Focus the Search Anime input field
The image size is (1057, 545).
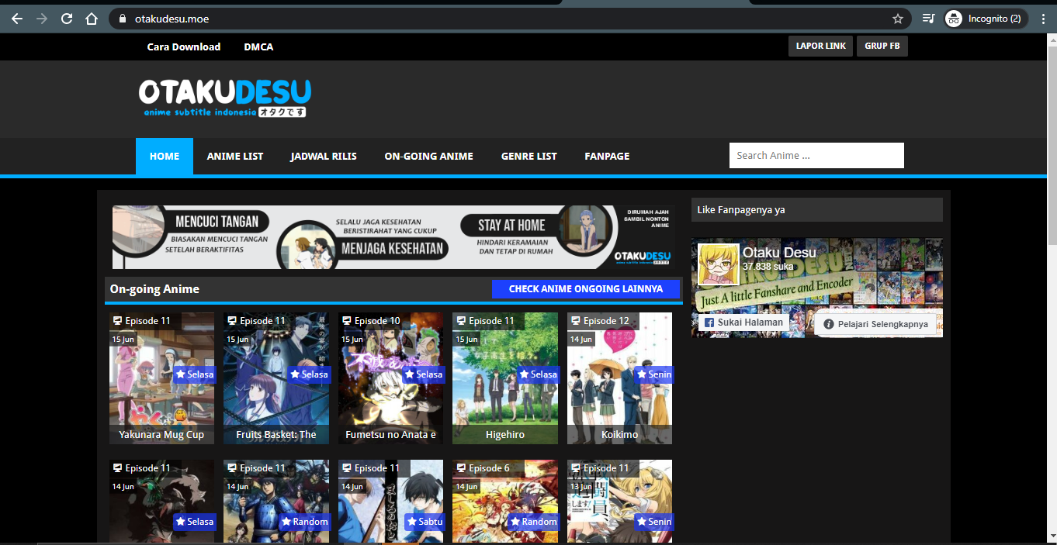coord(816,155)
